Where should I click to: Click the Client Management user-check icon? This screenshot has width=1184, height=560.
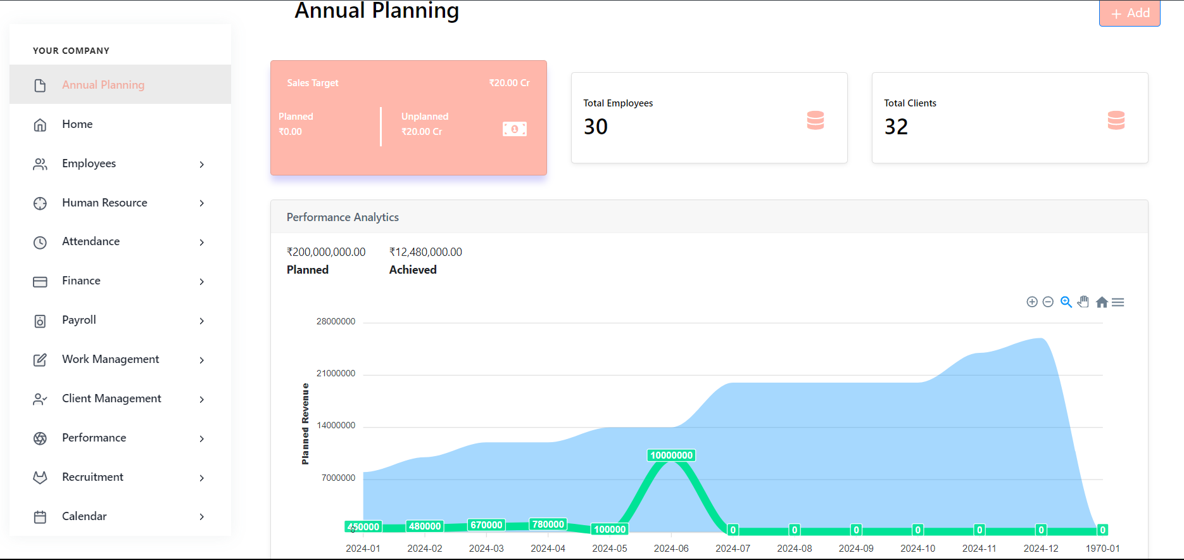click(x=40, y=399)
